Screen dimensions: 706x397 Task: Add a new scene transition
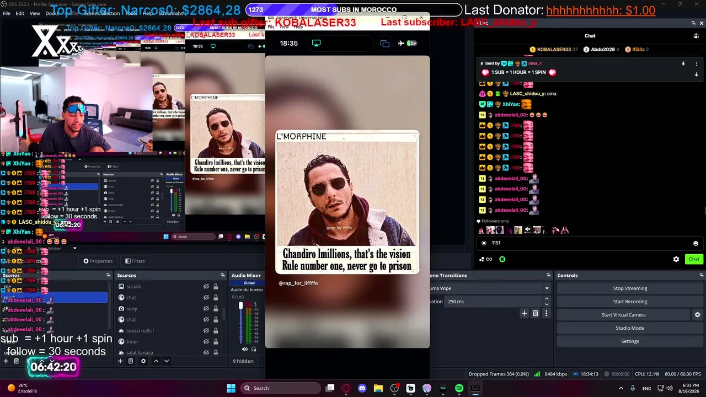click(524, 313)
